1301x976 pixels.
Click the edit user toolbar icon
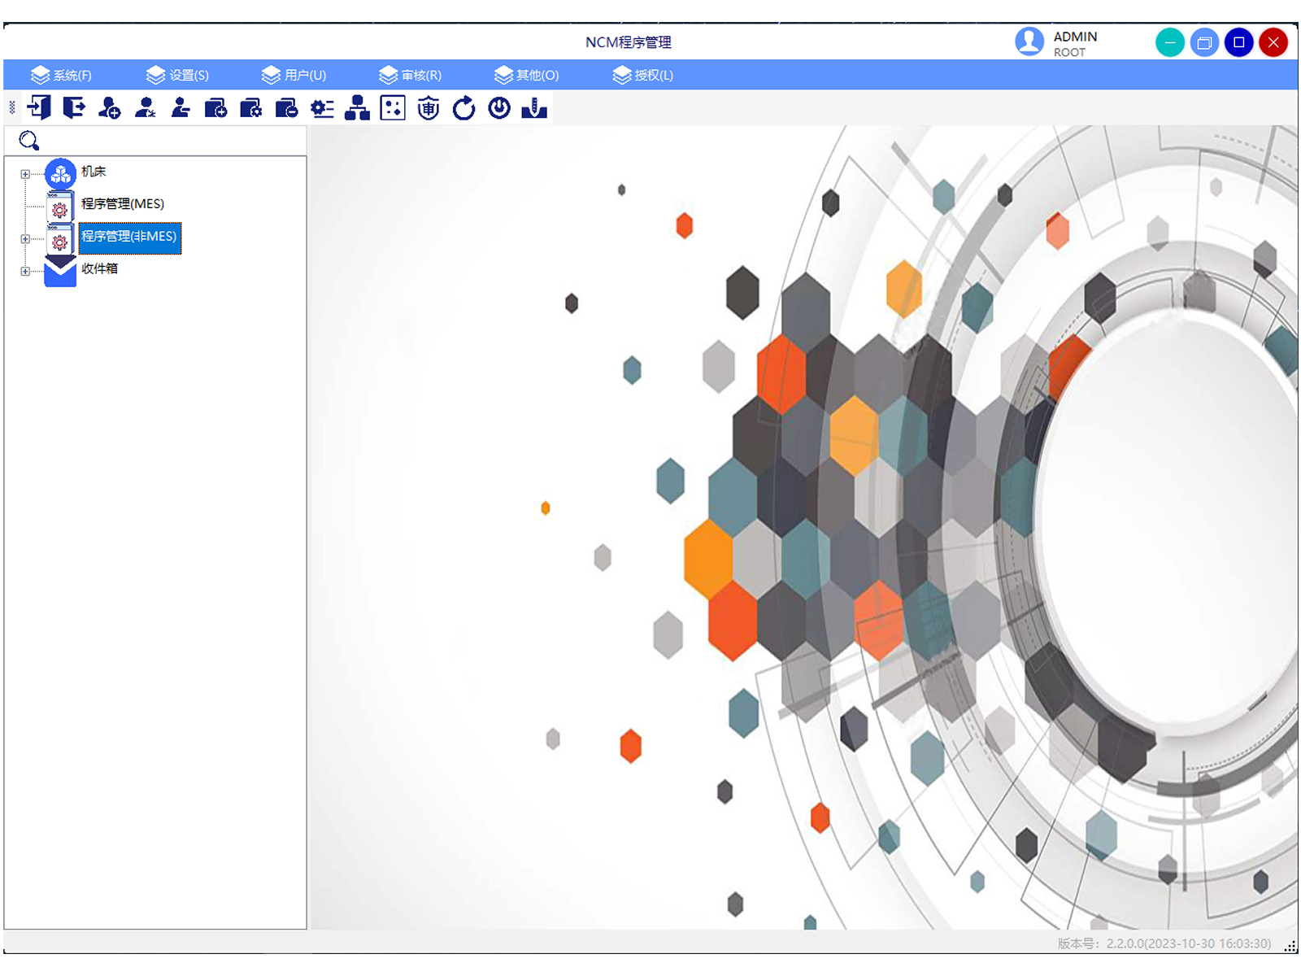click(x=146, y=107)
